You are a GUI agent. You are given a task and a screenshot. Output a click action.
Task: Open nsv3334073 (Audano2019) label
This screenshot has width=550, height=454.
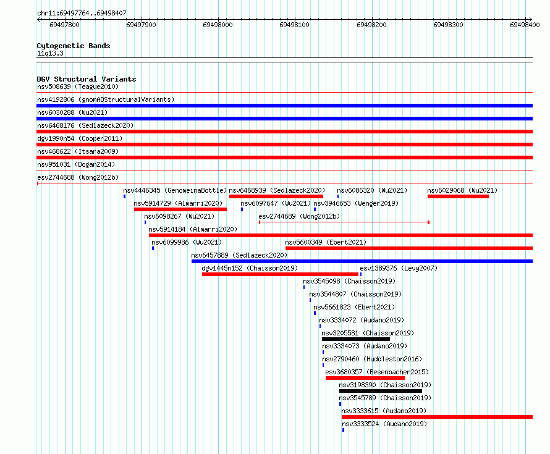coord(365,346)
